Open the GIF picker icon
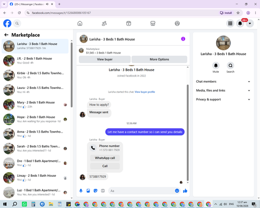 (103, 191)
